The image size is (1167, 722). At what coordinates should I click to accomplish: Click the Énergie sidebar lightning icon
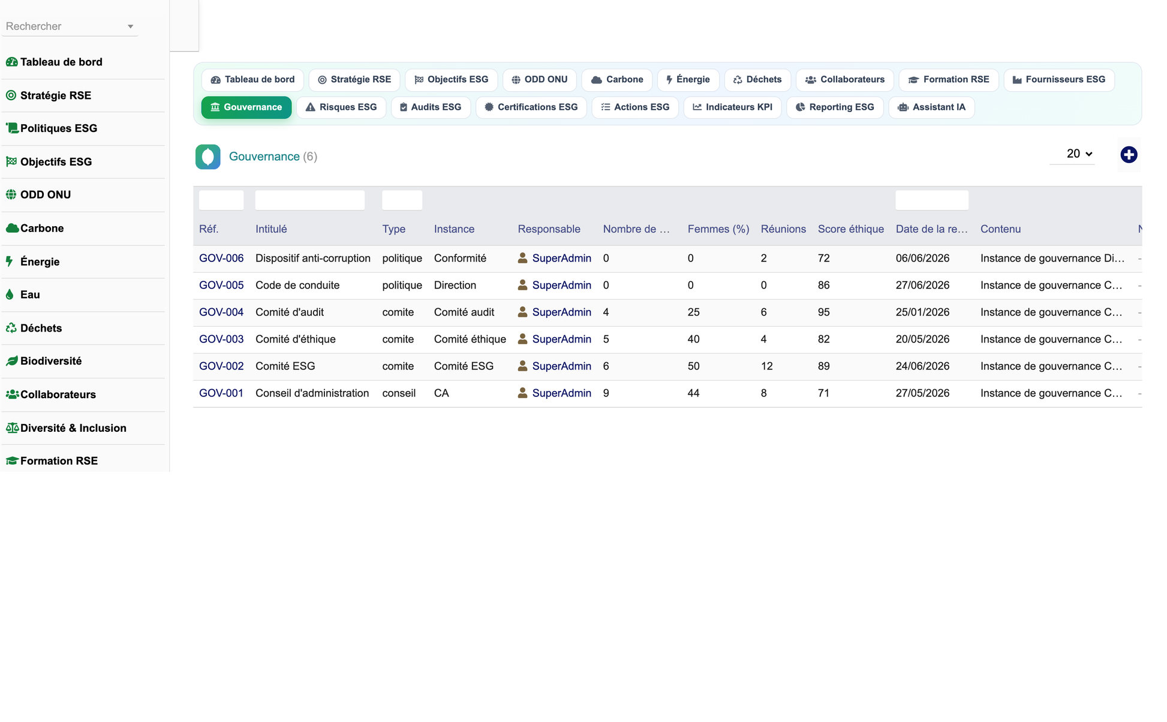click(10, 261)
